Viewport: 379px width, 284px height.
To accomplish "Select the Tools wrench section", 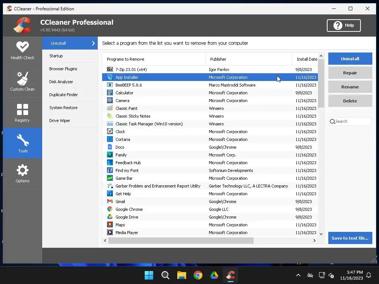I will 23,143.
